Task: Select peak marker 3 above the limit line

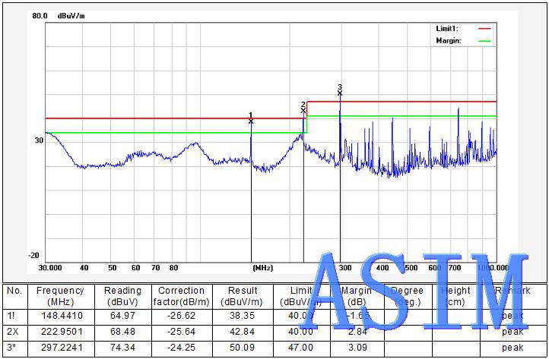Action: click(x=340, y=93)
